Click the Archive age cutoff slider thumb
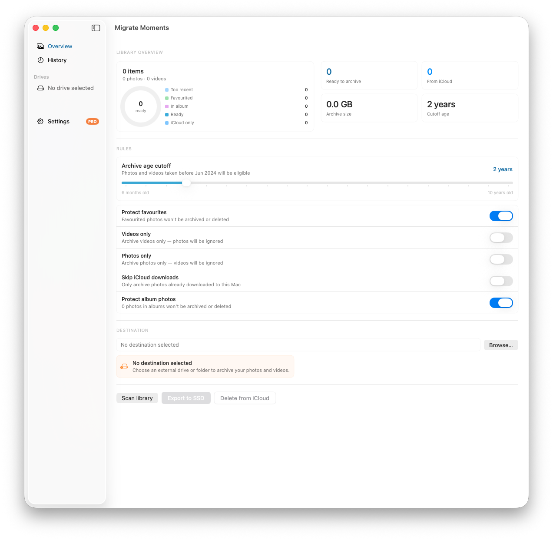 click(186, 183)
